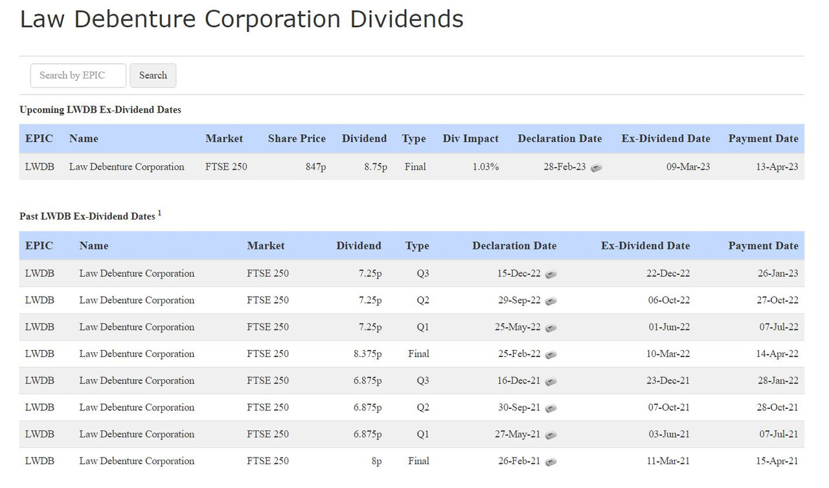Click the past table Payment Date header
This screenshot has height=488, width=829.
(x=764, y=246)
